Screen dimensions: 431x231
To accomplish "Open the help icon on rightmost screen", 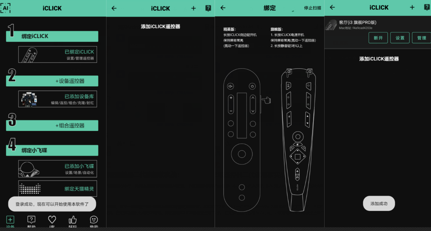I will (427, 7).
